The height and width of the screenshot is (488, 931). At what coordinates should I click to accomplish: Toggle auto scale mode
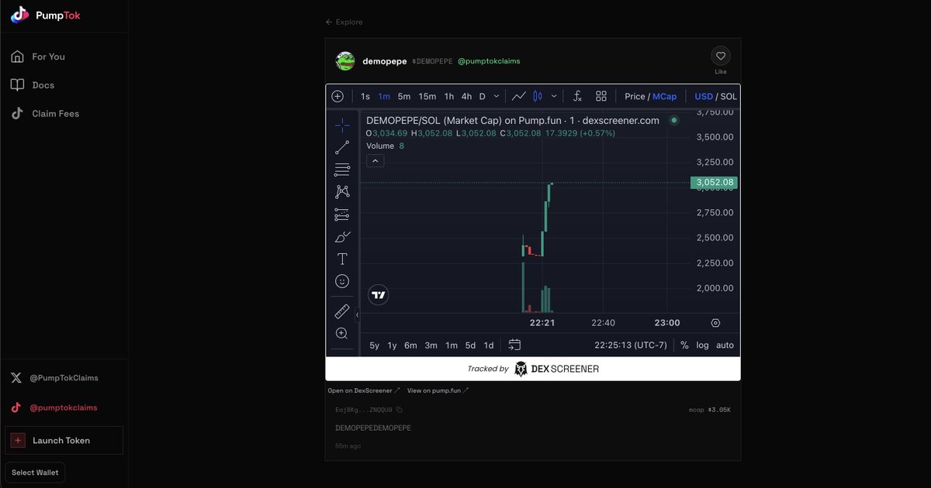coord(725,345)
